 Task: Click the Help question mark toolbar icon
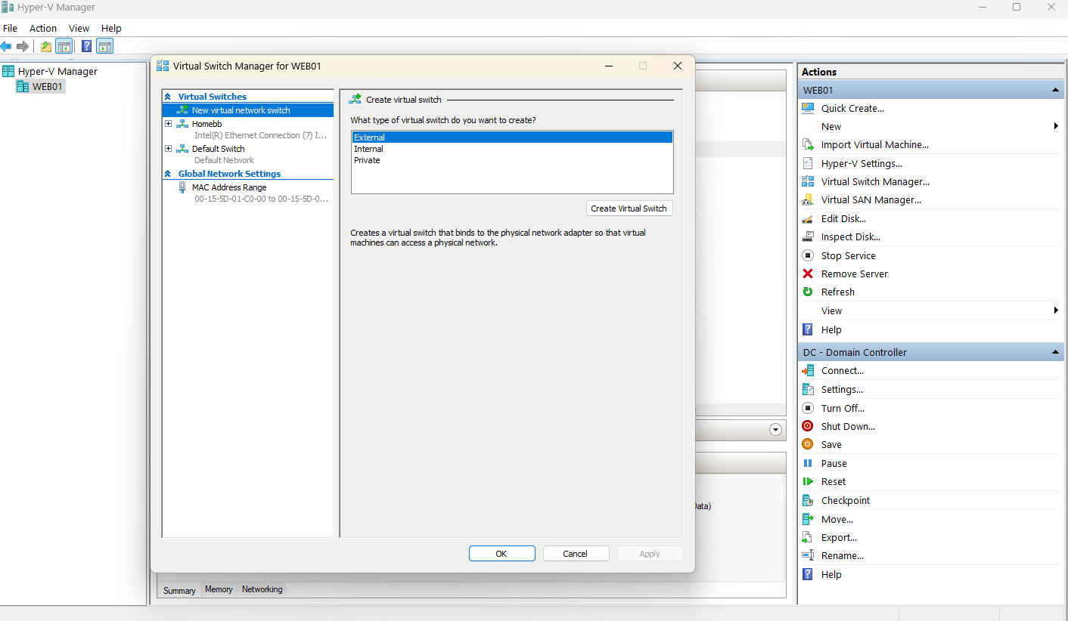pos(87,46)
